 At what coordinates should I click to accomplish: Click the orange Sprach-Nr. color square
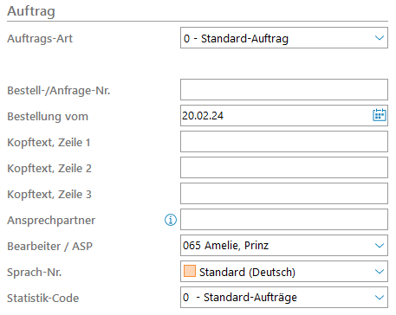tap(190, 271)
